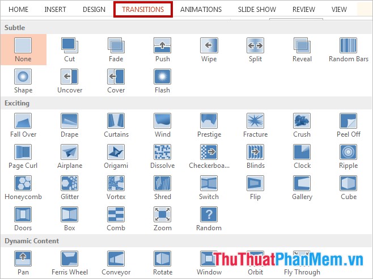373x279 pixels.
Task: Choose the Origami transition
Action: 116,157
